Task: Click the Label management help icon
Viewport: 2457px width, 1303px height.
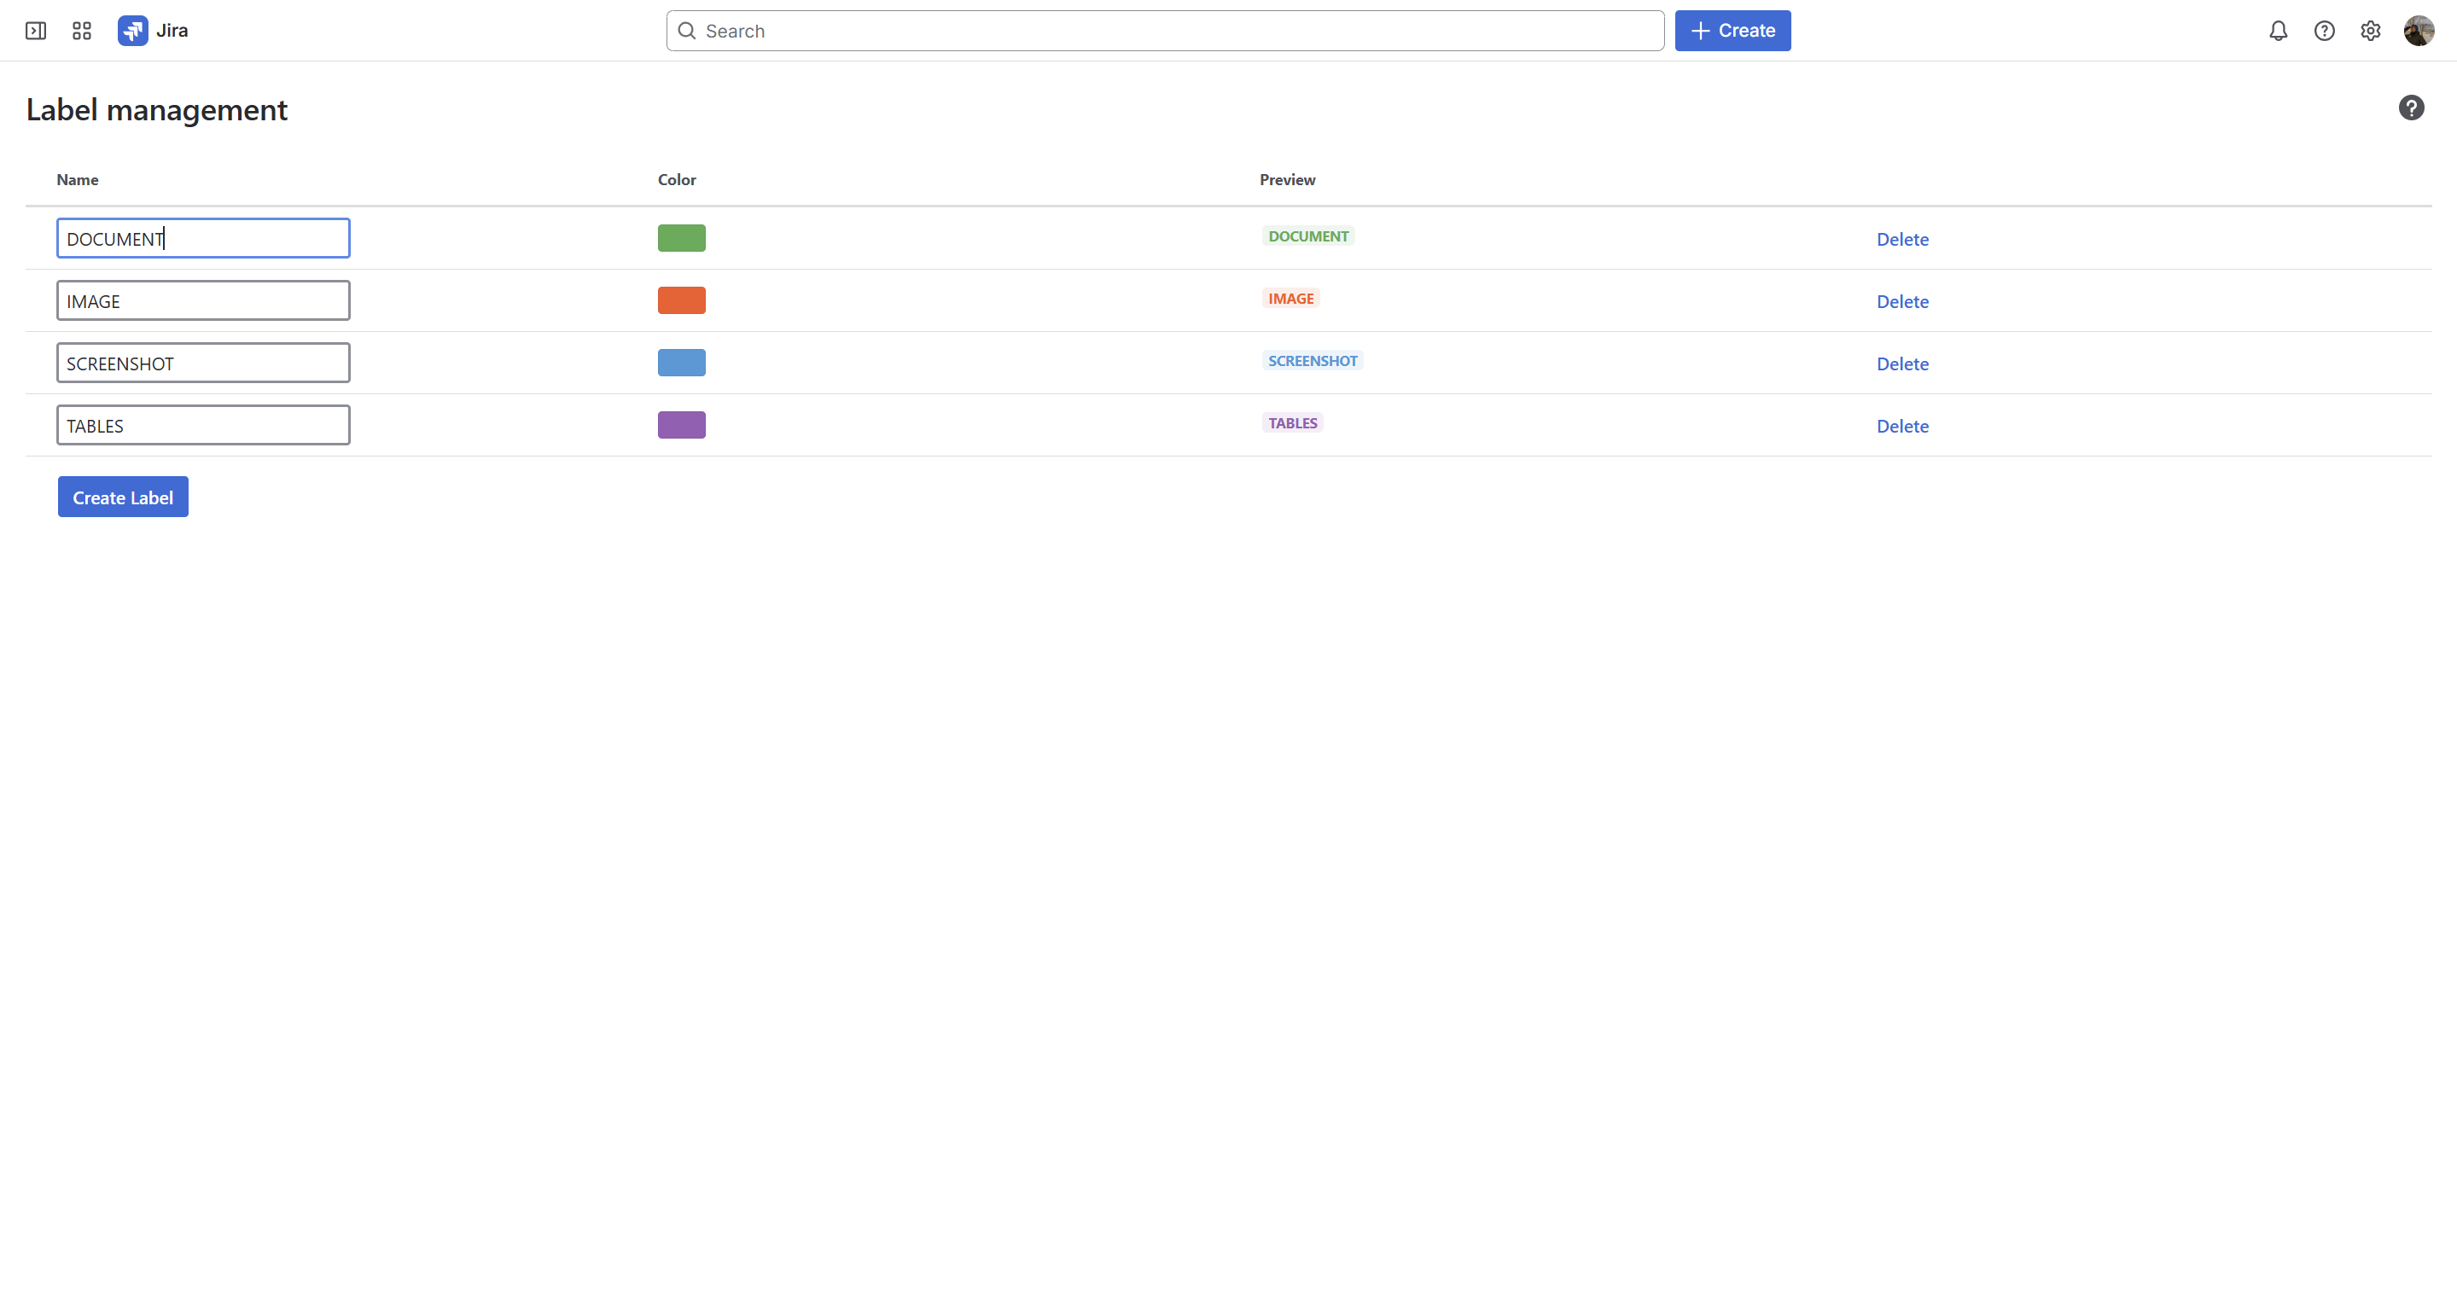Action: click(2411, 108)
